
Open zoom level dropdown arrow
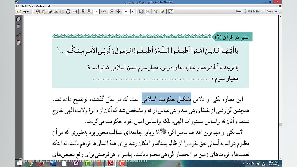click(133, 12)
